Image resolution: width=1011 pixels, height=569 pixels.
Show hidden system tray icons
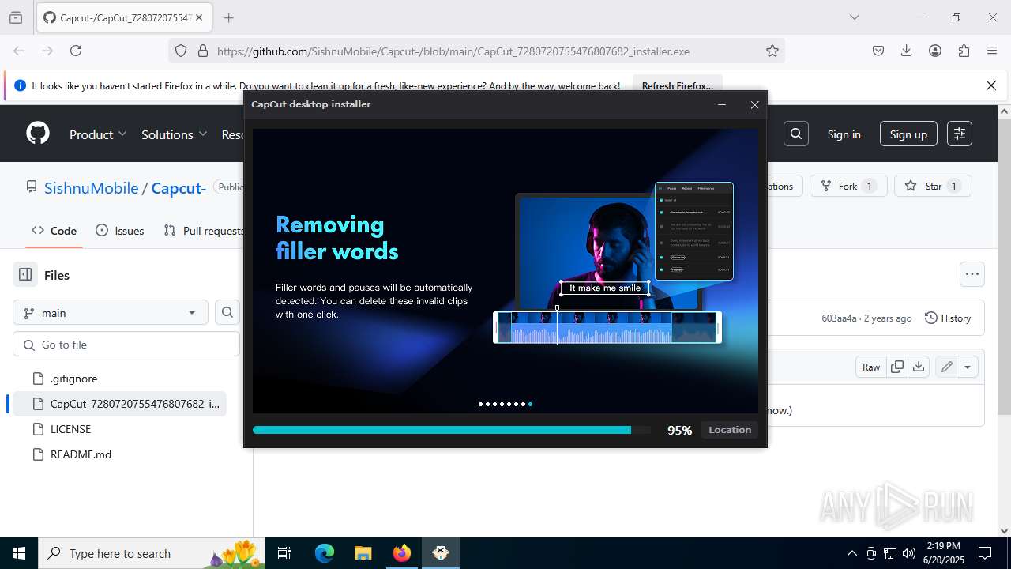(x=851, y=553)
